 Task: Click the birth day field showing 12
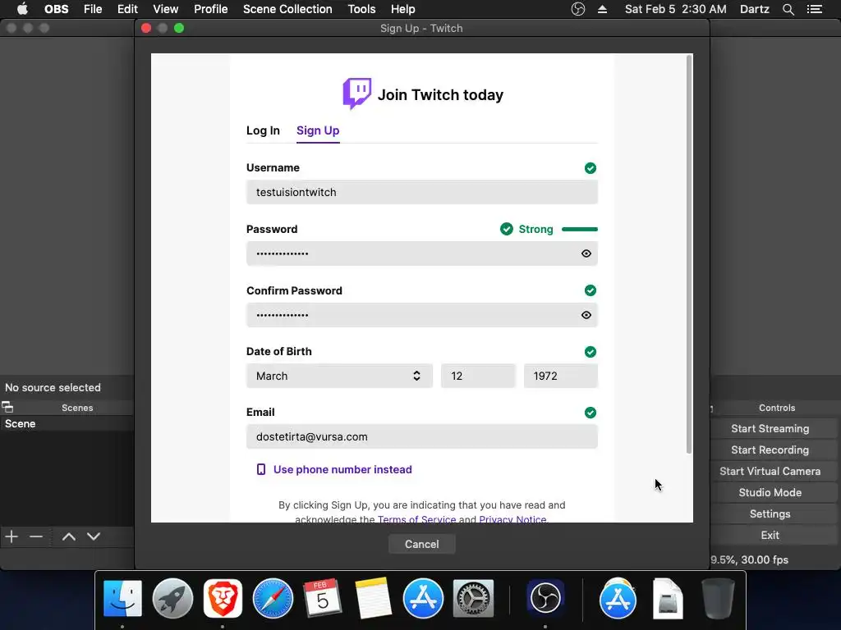click(x=478, y=376)
